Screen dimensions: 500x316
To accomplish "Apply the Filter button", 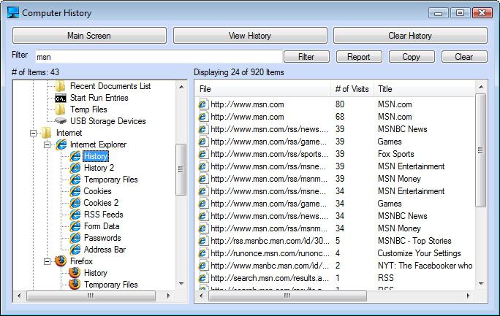I will click(306, 57).
